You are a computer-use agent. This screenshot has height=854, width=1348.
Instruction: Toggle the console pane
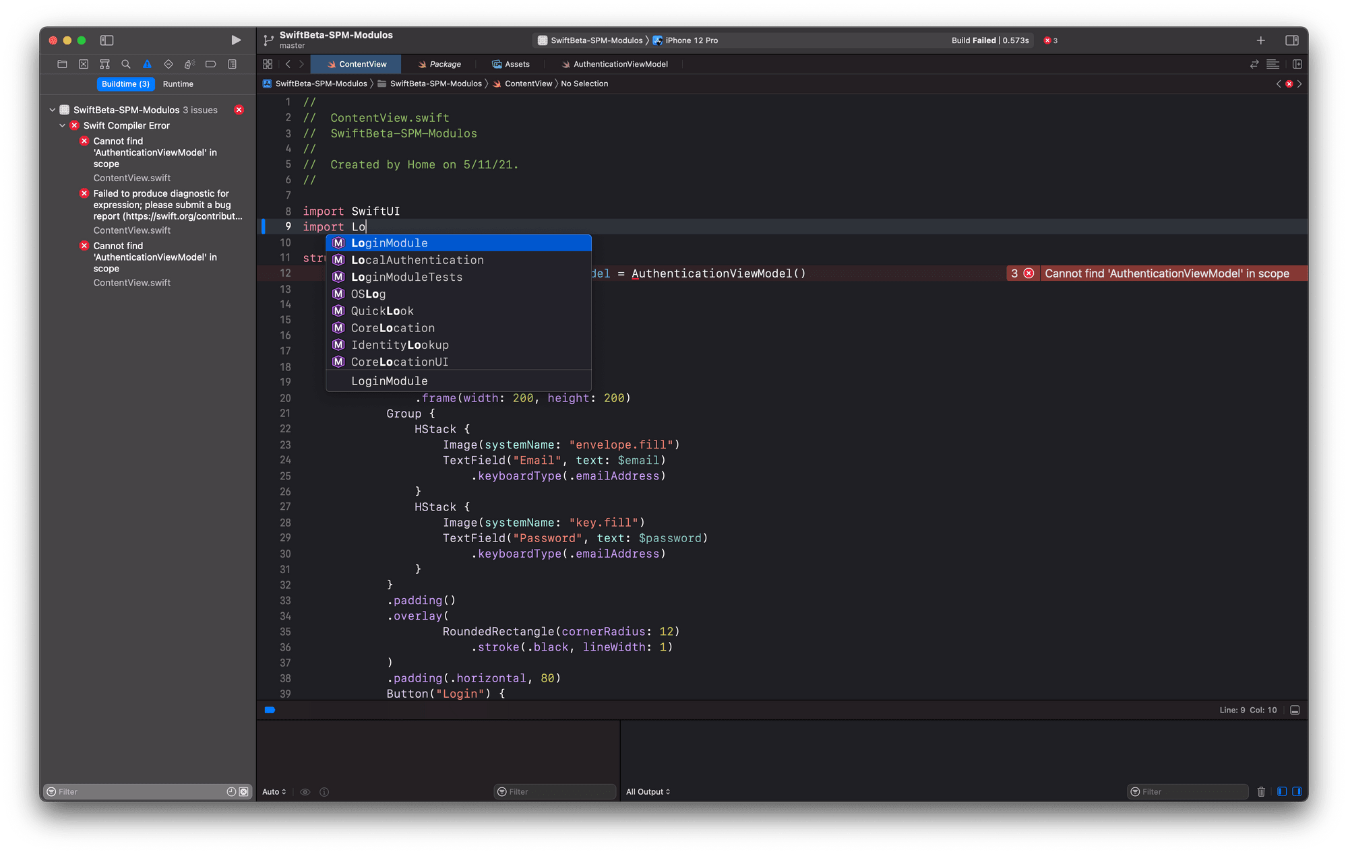[1297, 792]
